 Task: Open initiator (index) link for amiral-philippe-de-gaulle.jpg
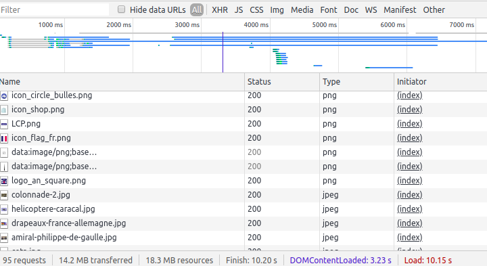(x=410, y=238)
